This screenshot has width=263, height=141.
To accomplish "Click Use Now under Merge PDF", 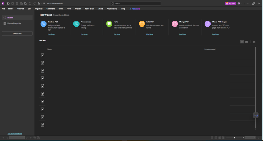I will pyautogui.click(x=182, y=34).
